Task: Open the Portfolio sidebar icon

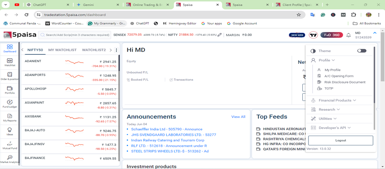Action: [9, 90]
